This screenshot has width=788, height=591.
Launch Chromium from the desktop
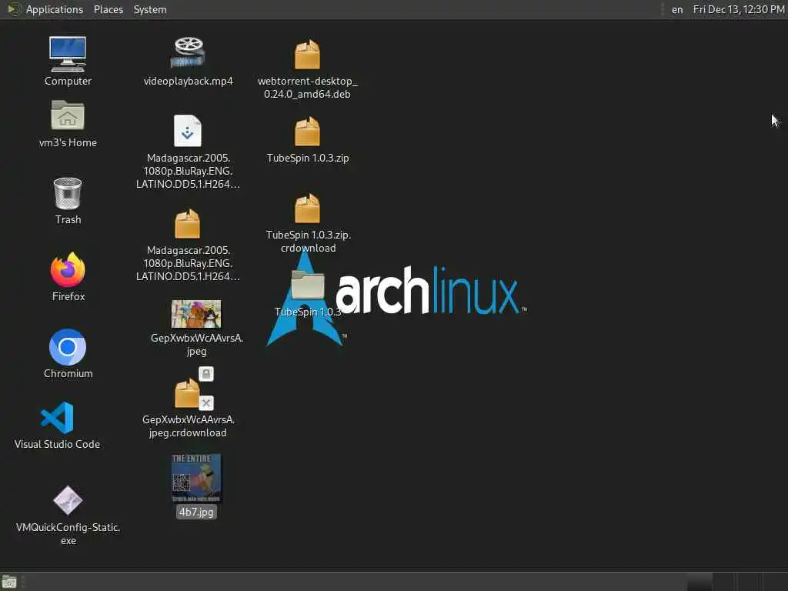(68, 347)
